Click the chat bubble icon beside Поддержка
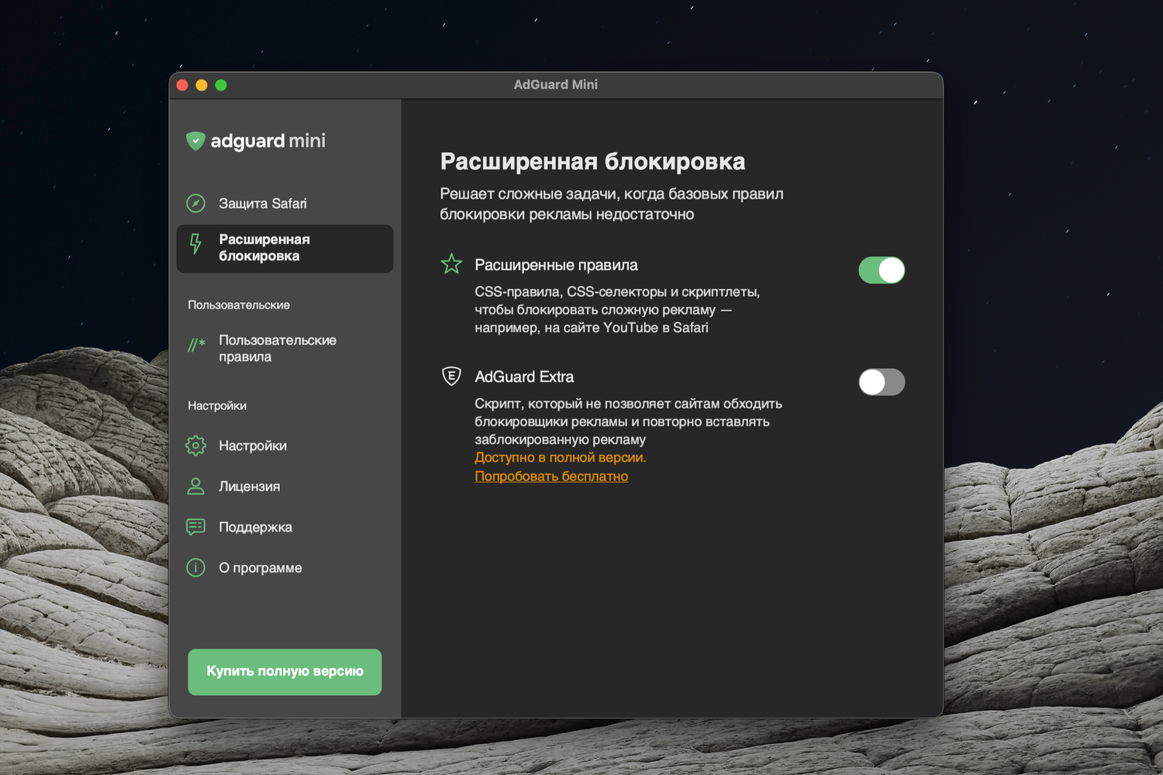The height and width of the screenshot is (775, 1163). (x=196, y=527)
